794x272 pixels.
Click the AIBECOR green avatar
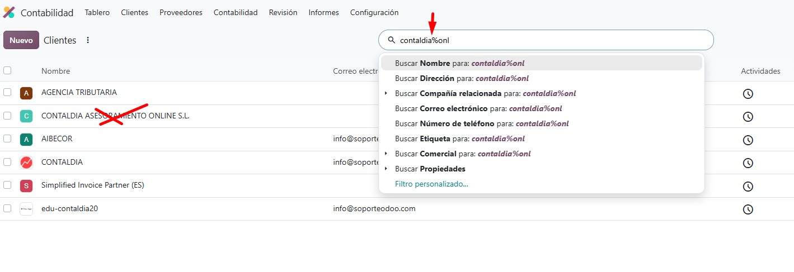(26, 140)
